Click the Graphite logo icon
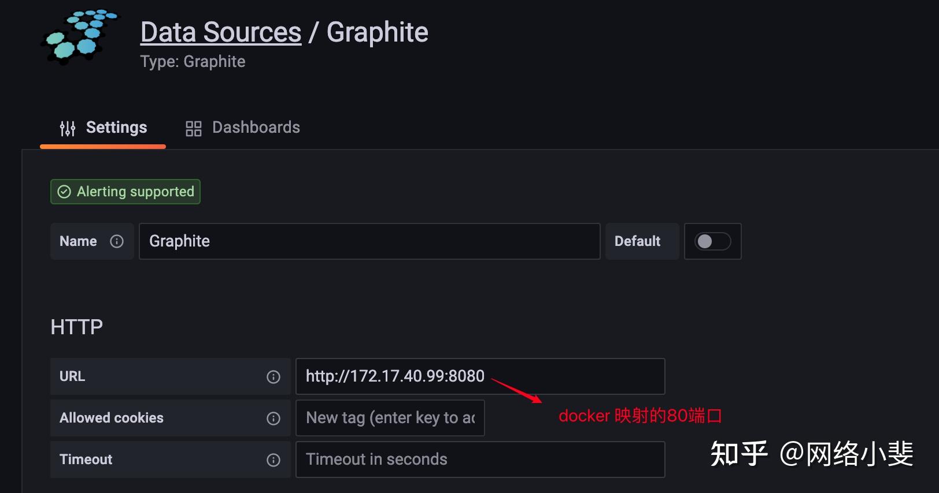 tap(79, 36)
